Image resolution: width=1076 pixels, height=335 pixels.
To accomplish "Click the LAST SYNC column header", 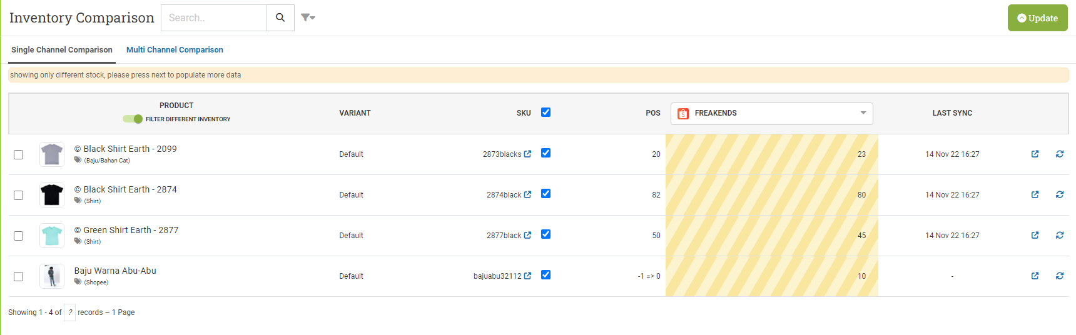I will click(952, 113).
